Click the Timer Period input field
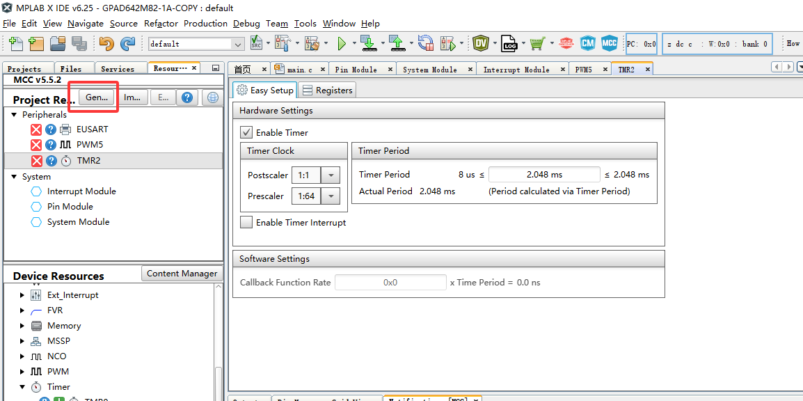The height and width of the screenshot is (401, 803). (x=544, y=175)
